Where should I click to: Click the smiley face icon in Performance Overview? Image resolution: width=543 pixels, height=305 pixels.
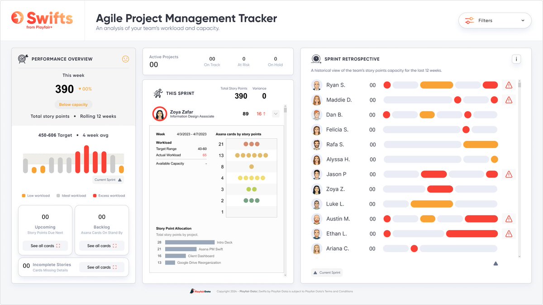point(125,59)
